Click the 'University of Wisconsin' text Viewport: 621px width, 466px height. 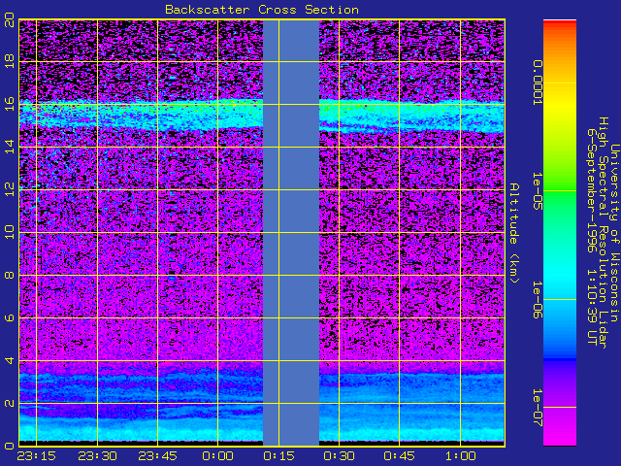pos(614,233)
